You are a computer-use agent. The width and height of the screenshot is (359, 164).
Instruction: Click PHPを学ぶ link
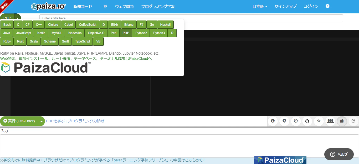pyautogui.click(x=55, y=121)
